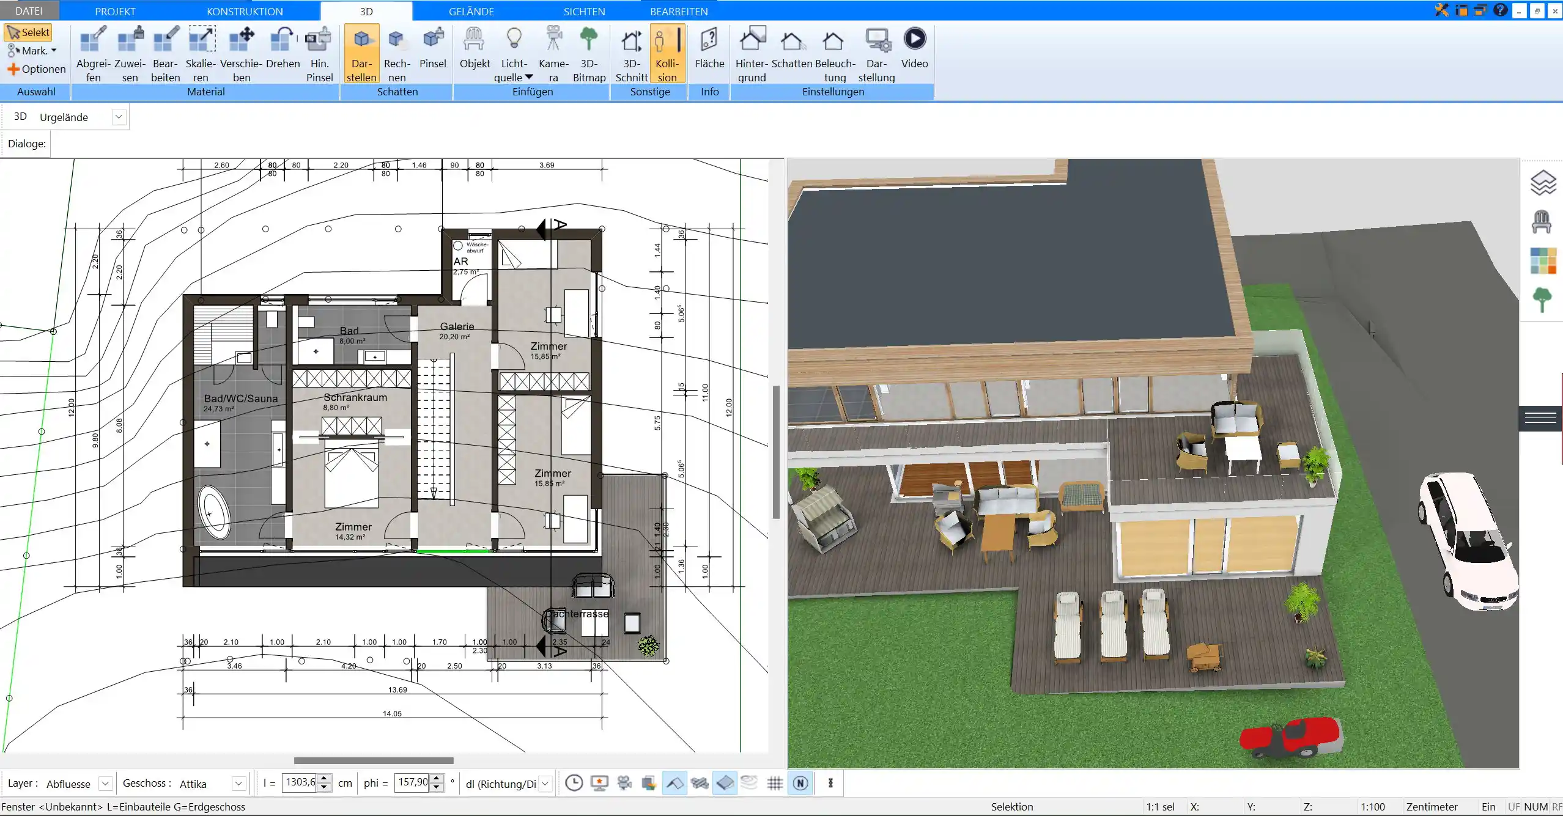Decrease the phi angle value
Viewport: 1563px width, 816px height.
coord(437,787)
